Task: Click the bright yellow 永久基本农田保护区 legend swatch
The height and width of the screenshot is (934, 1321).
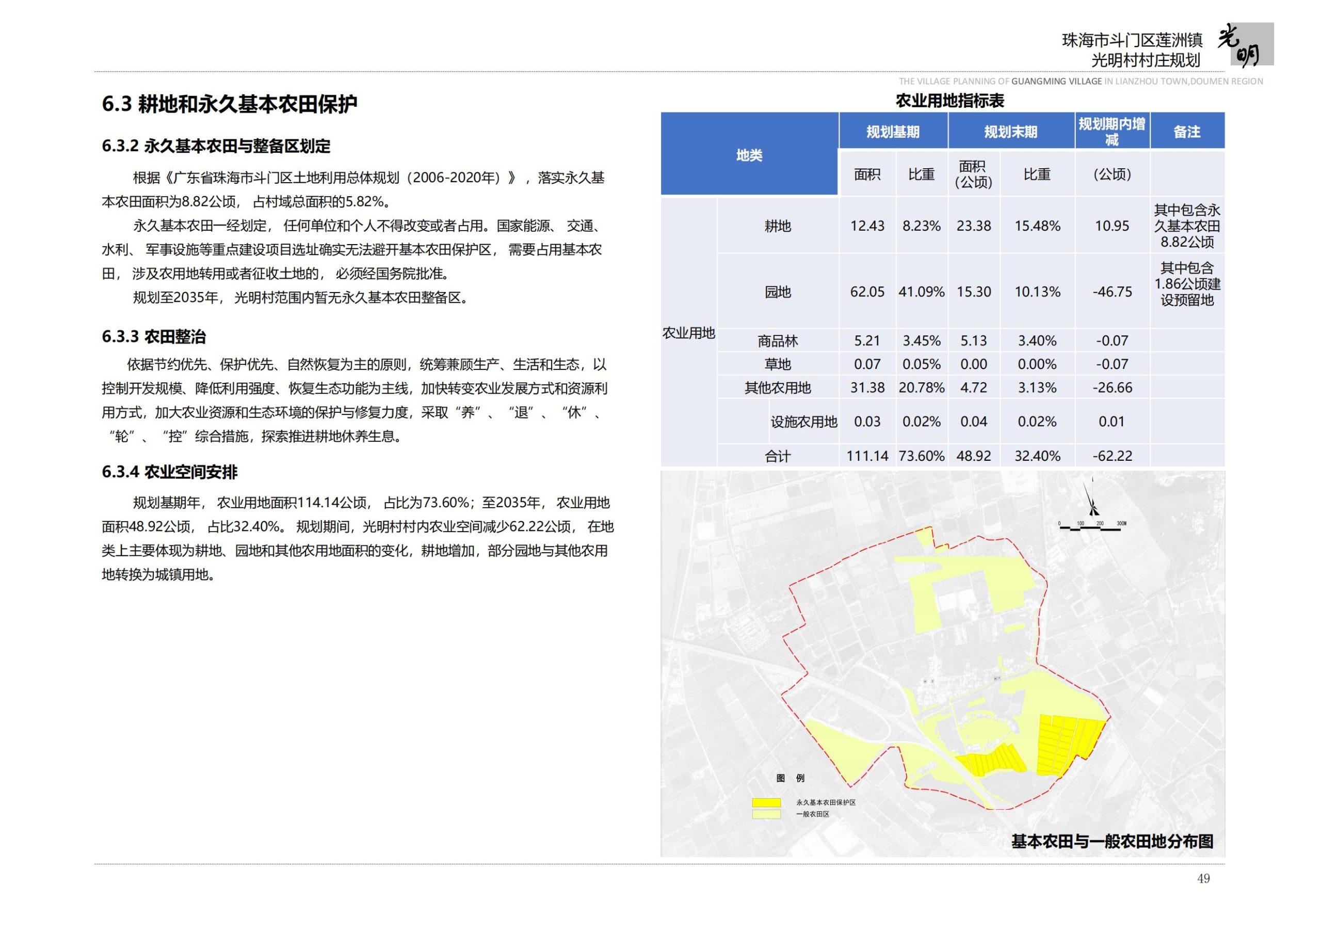Action: (766, 802)
